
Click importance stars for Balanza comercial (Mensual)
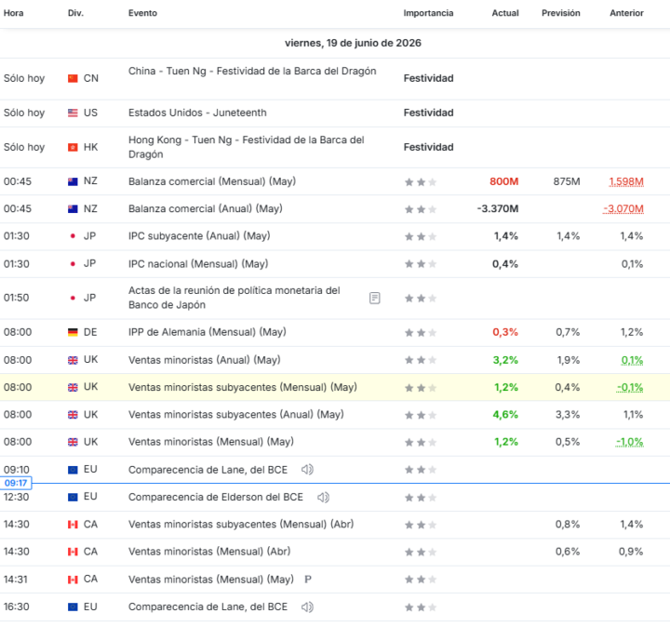pyautogui.click(x=421, y=182)
